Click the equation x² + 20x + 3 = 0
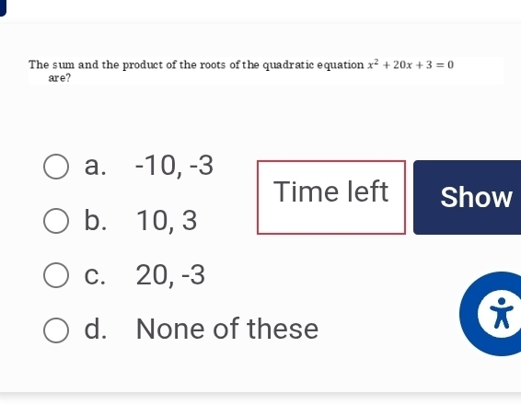The width and height of the screenshot is (521, 405). click(x=411, y=64)
